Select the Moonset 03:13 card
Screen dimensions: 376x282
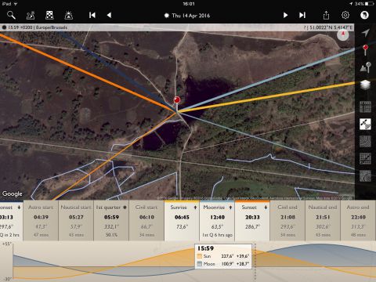click(11, 221)
